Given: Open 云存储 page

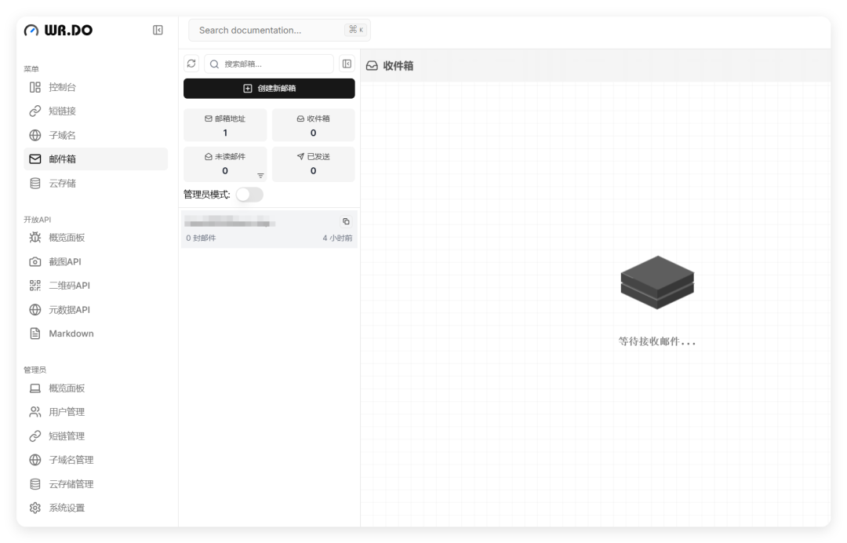Looking at the screenshot, I should (96, 183).
